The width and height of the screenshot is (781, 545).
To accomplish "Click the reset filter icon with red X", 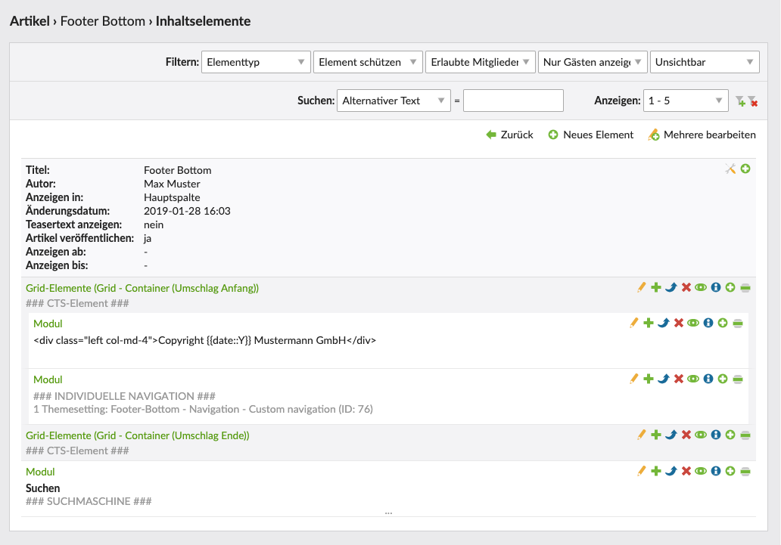I will (752, 101).
